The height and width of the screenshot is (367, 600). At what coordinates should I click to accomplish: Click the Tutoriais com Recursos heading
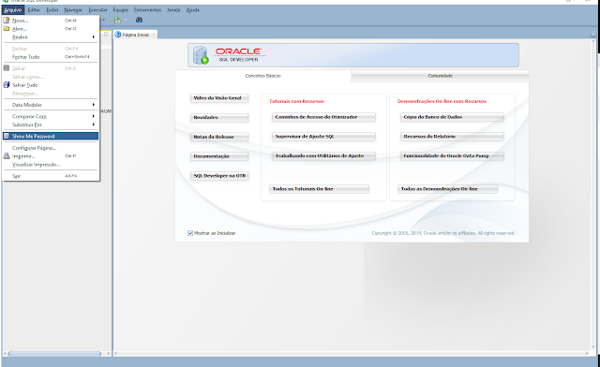coord(296,101)
